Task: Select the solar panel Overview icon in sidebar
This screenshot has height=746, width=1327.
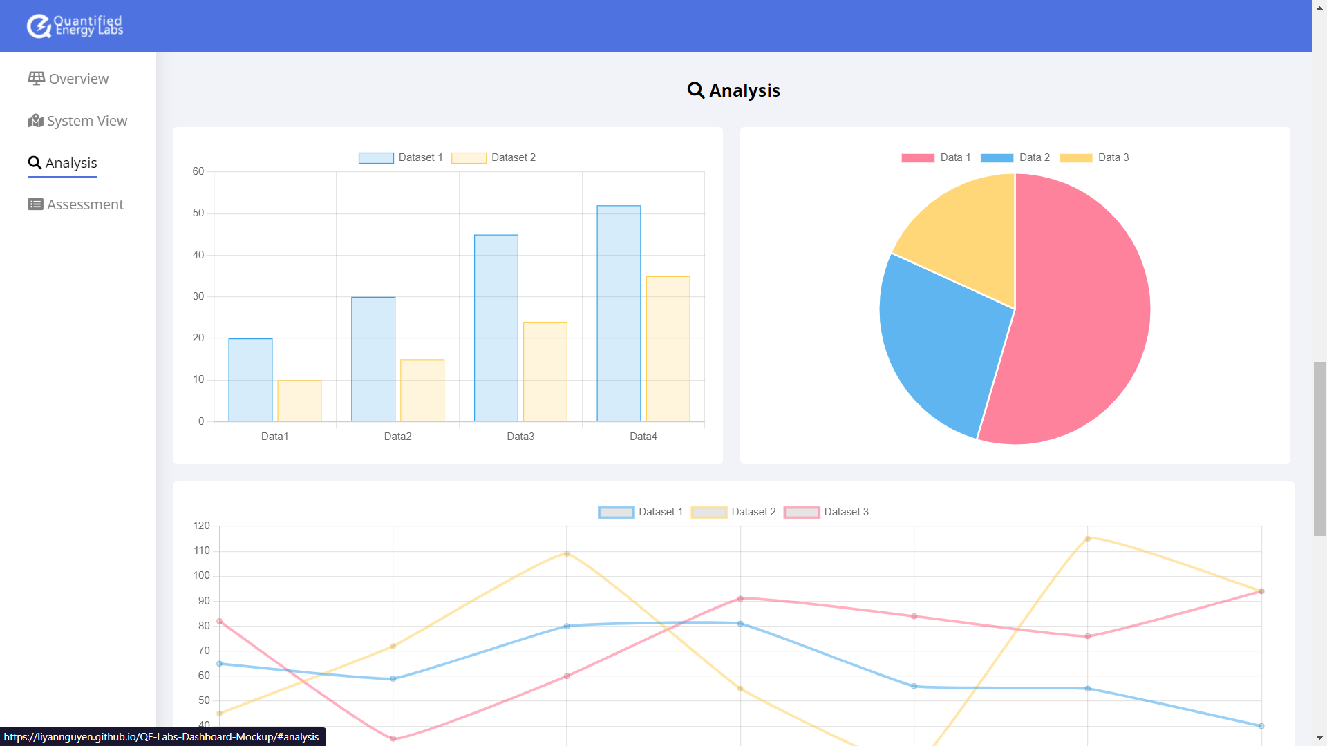Action: (35, 78)
